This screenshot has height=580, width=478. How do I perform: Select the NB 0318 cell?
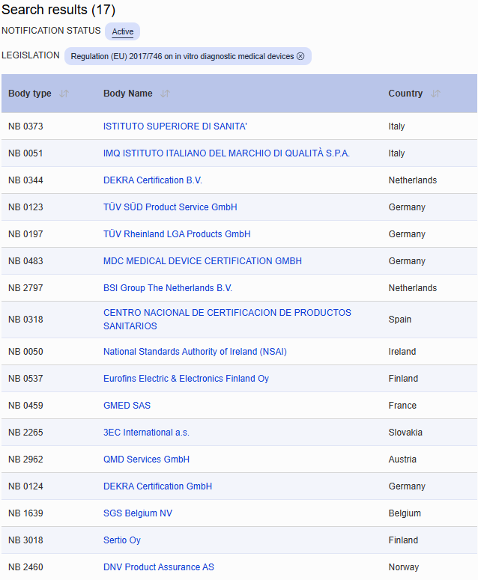click(x=25, y=320)
